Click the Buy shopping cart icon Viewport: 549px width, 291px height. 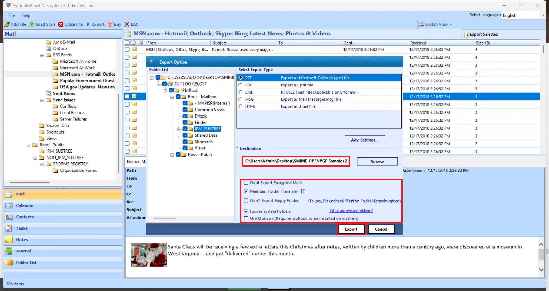[x=110, y=24]
